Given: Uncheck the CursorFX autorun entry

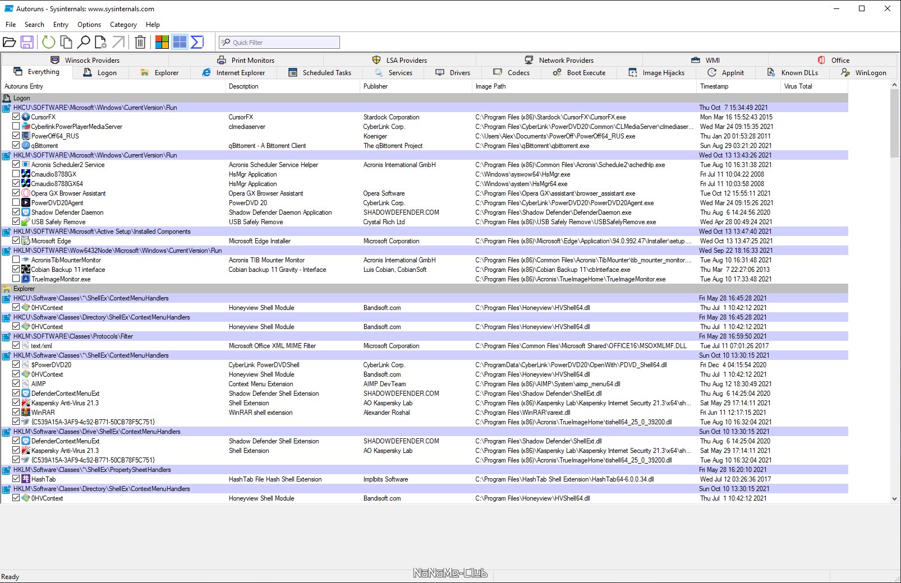Looking at the screenshot, I should click(x=16, y=117).
